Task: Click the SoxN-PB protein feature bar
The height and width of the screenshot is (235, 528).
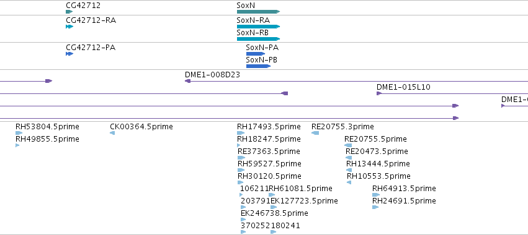Action: coord(258,66)
